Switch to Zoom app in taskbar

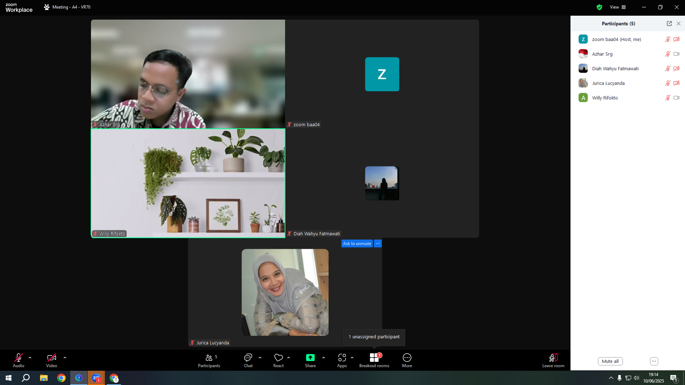tap(96, 378)
